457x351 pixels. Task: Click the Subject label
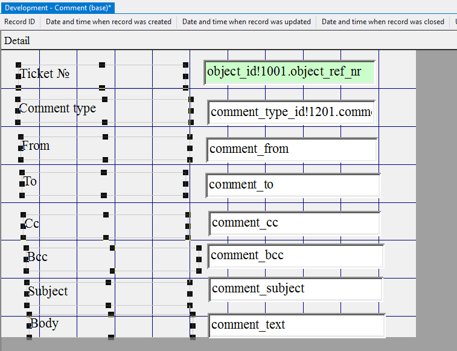click(x=48, y=291)
